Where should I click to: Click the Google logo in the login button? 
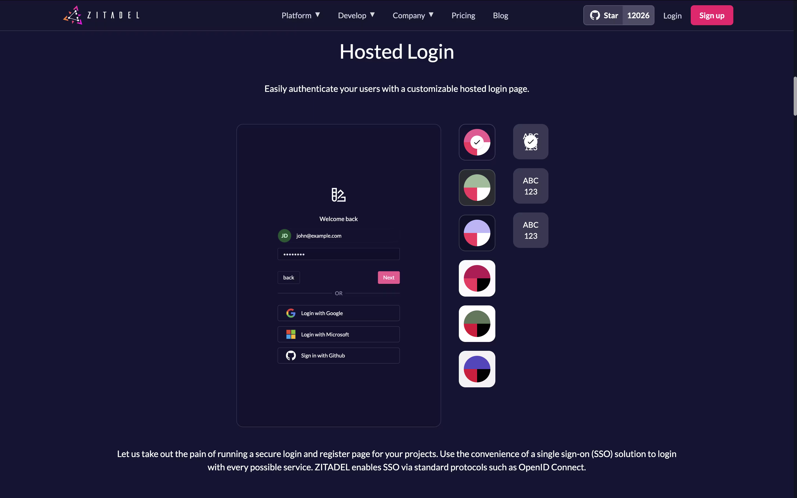291,313
